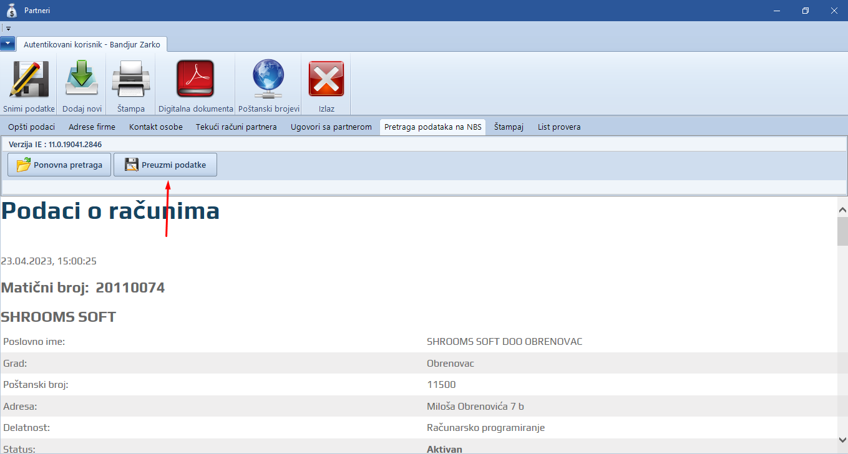Open Tekući računi partnera tab

click(x=236, y=127)
